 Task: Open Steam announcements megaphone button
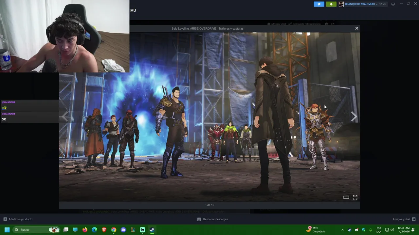point(319,4)
